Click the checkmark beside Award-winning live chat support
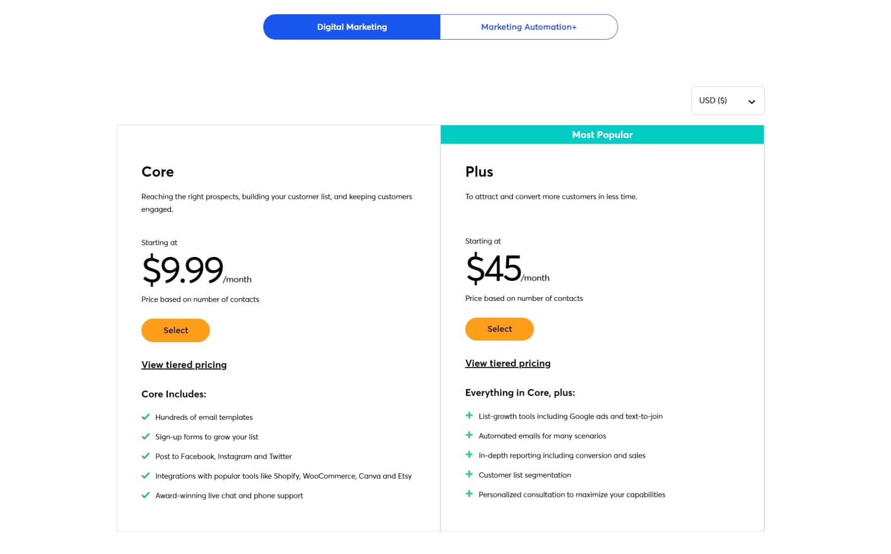 coord(146,495)
